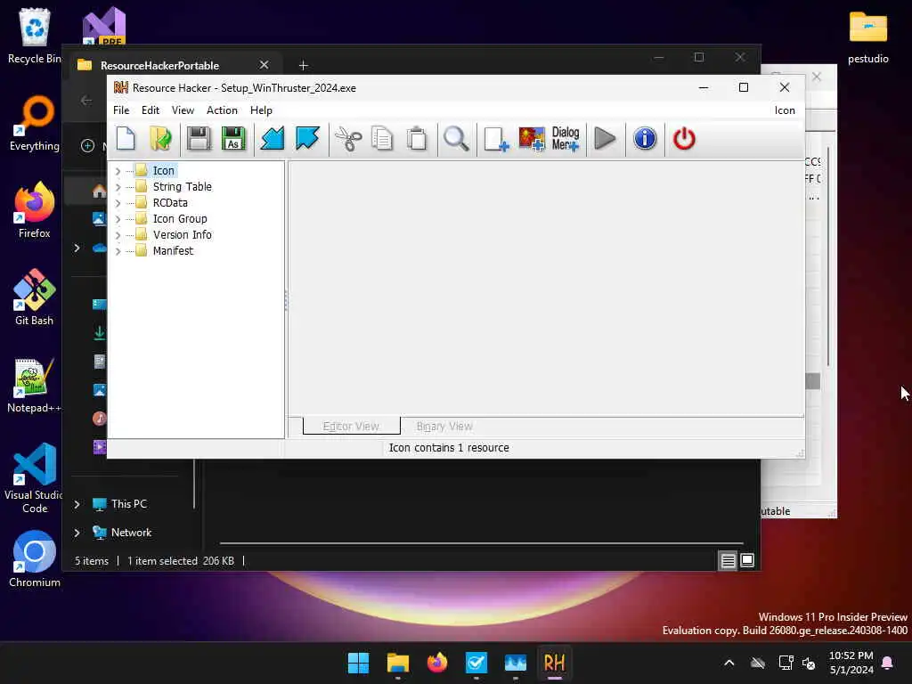The width and height of the screenshot is (912, 684).
Task: Click the red power Exit icon
Action: [x=684, y=139]
